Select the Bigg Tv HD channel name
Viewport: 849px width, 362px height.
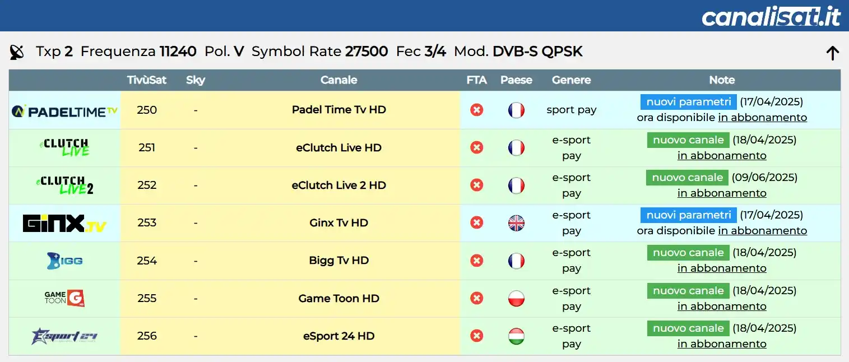(x=339, y=261)
